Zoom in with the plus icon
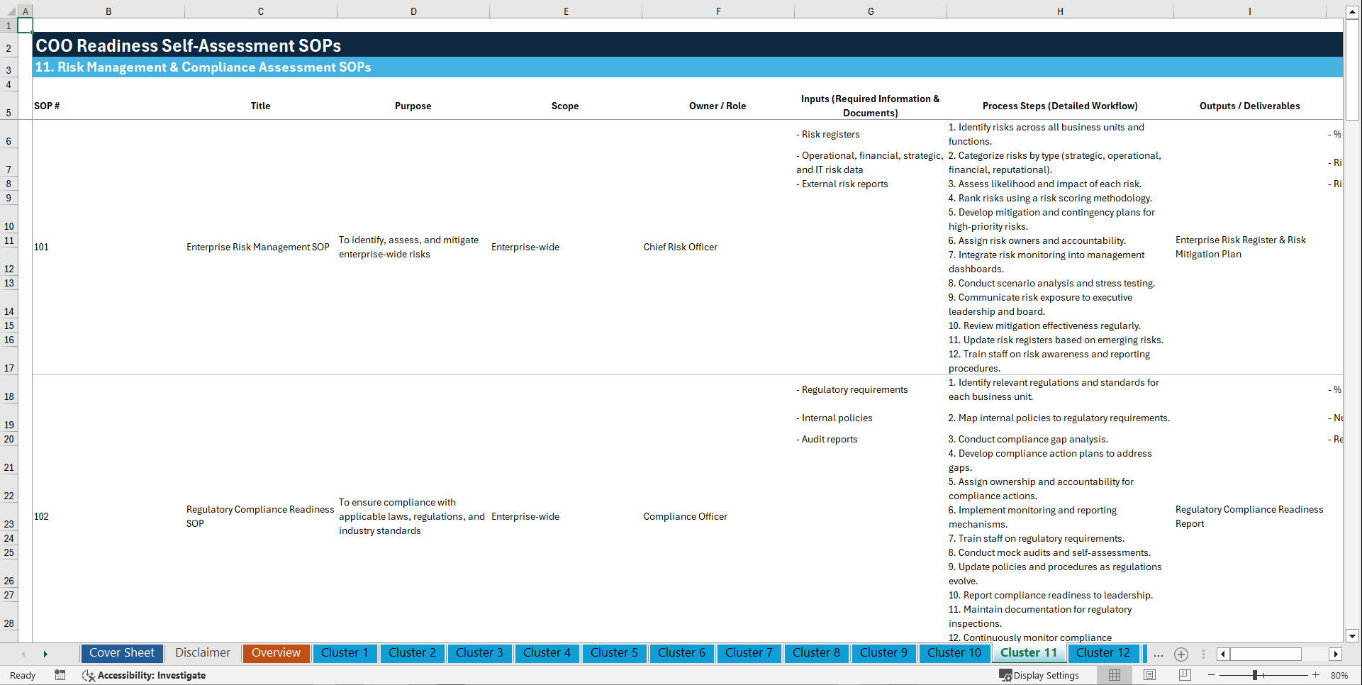The image size is (1362, 685). [1317, 675]
